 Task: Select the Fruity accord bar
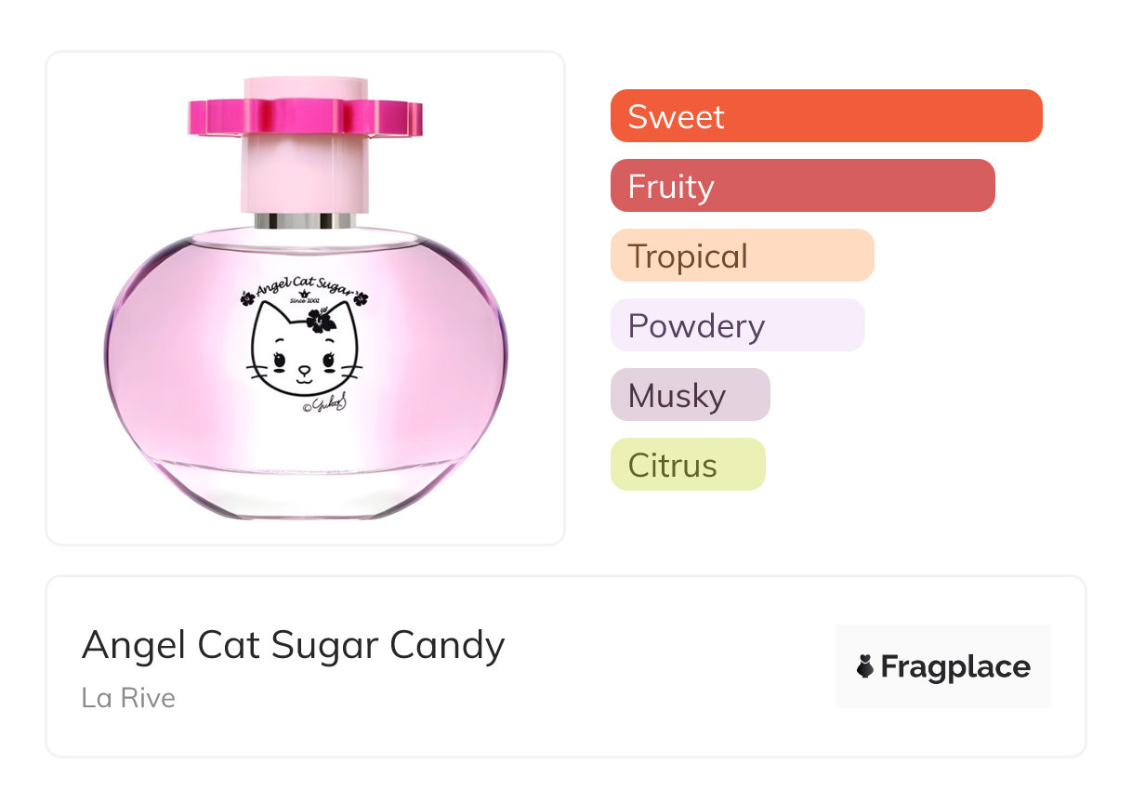coord(802,186)
